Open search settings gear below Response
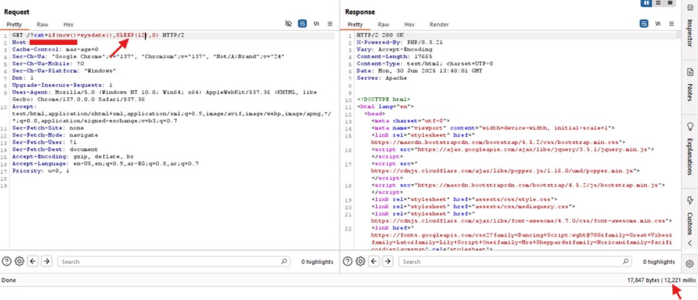The height and width of the screenshot is (300, 698). pos(361,261)
